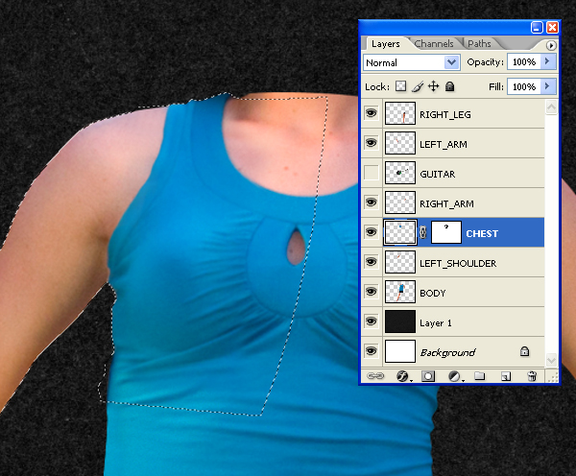Select the layer named LEFT_SHOULDER

[x=458, y=263]
